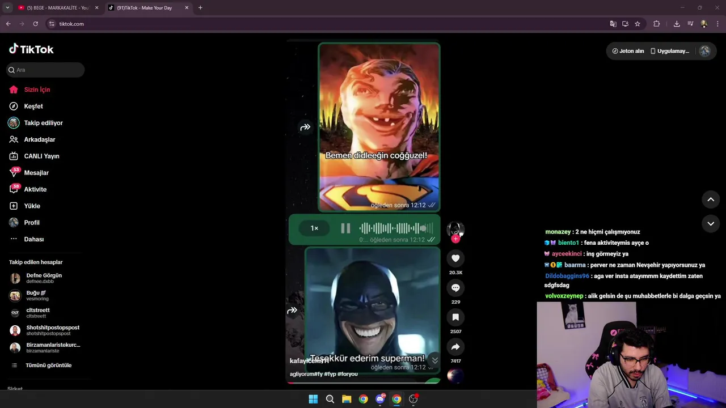
Task: Switch to the BEGE - MARKAKALİTE YouTube tab
Action: tap(57, 8)
